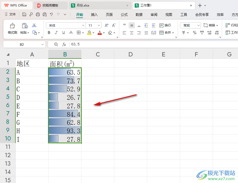Apply yellow fill color

pos(89,32)
